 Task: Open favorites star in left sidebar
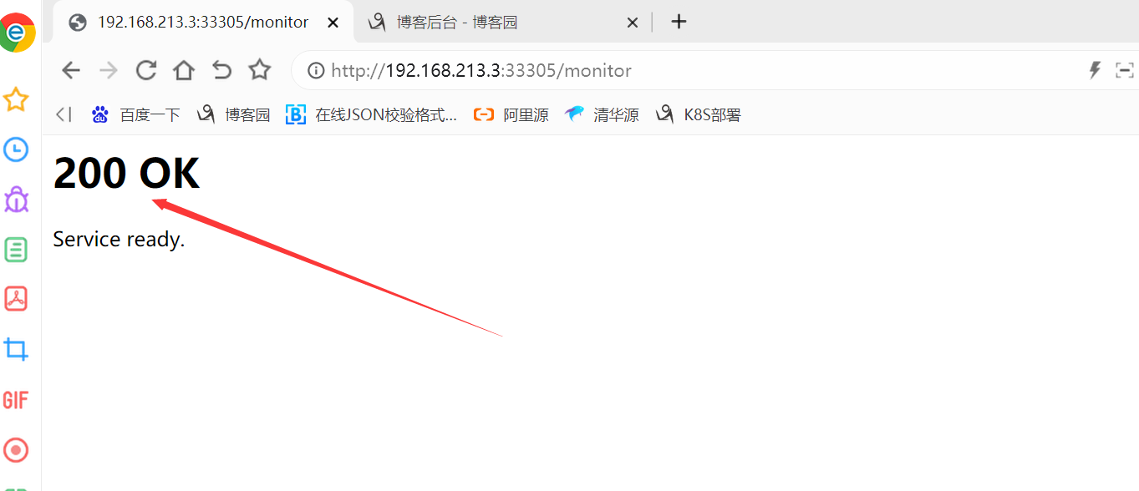click(x=16, y=100)
